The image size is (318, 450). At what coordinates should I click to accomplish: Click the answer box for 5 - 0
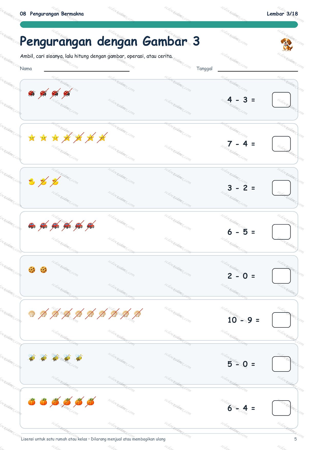(281, 364)
